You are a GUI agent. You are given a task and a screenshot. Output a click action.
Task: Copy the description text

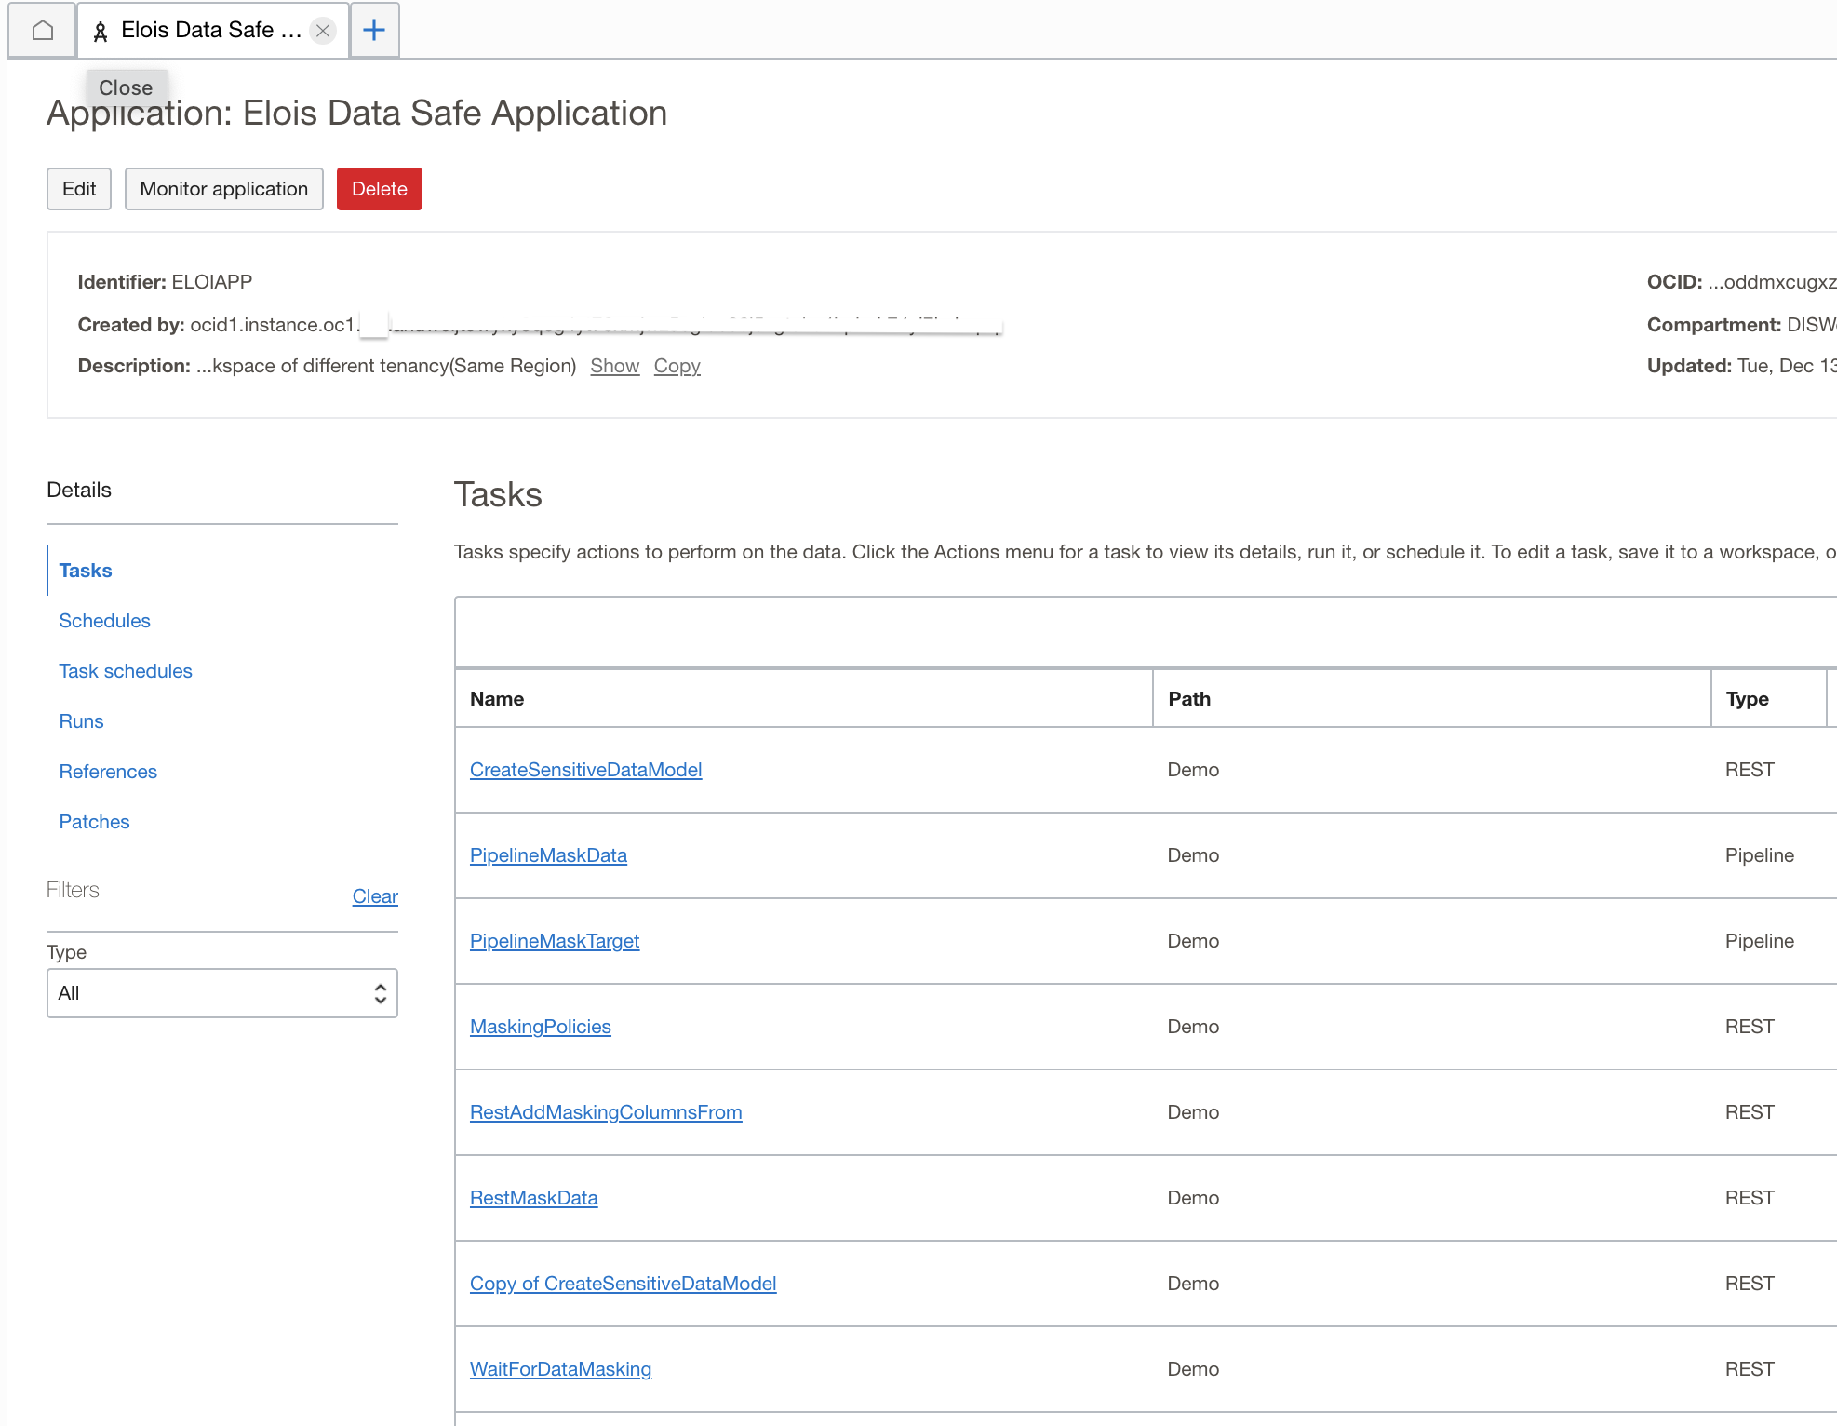677,366
